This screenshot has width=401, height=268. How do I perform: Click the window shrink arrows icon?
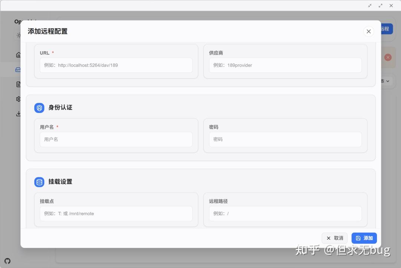pos(370,6)
